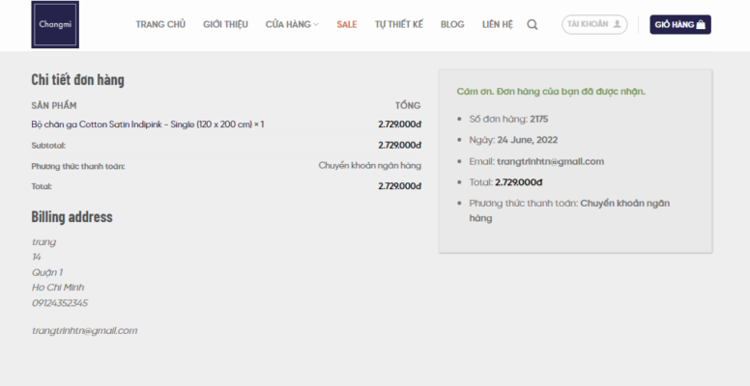Click the Subtotal amount 2.729.000đ

coord(399,145)
